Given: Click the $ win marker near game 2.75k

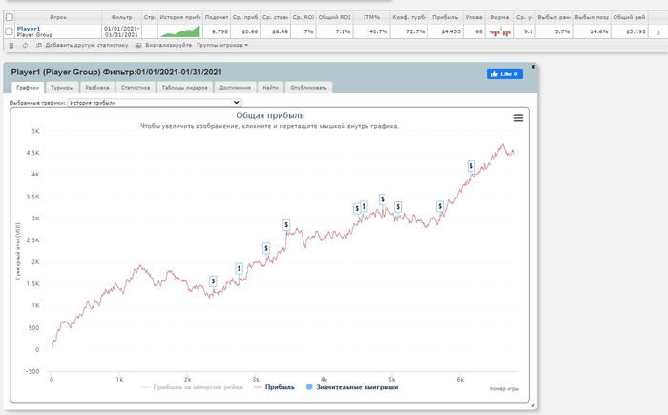Looking at the screenshot, I should pyautogui.click(x=239, y=268).
